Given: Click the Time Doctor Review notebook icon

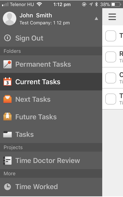Looking at the screenshot, I should point(7,160).
